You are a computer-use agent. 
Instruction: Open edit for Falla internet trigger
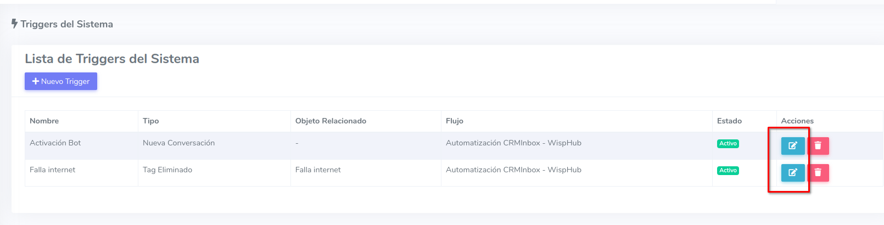[x=793, y=172]
